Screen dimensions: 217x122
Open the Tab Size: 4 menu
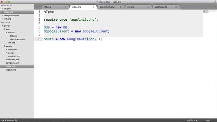(192, 120)
